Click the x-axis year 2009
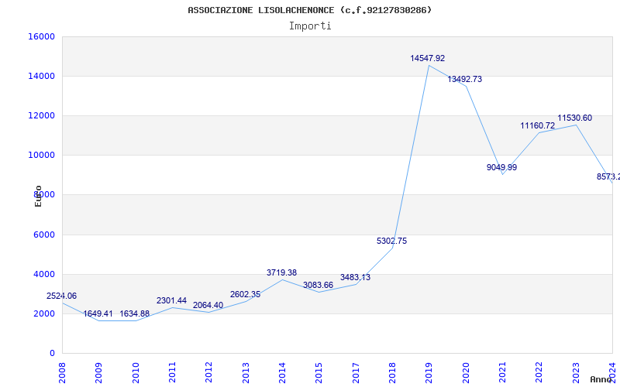This screenshot has height=387, width=620. click(99, 373)
